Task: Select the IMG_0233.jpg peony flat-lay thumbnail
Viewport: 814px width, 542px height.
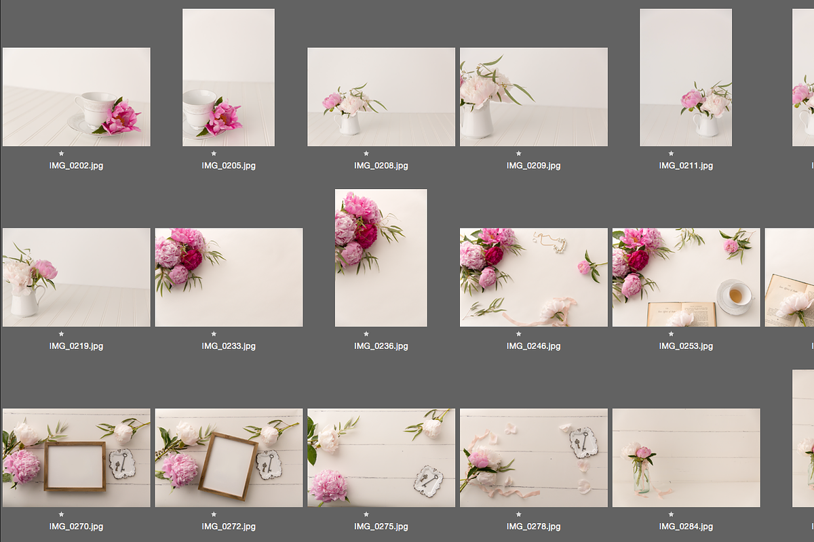Action: (229, 278)
